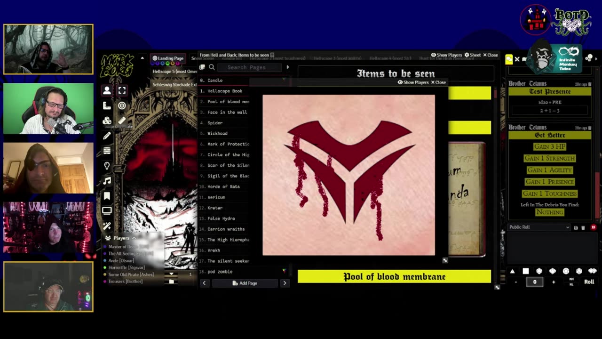Image resolution: width=602 pixels, height=339 pixels.
Task: Switch to the Landing Page scene
Action: (168, 58)
